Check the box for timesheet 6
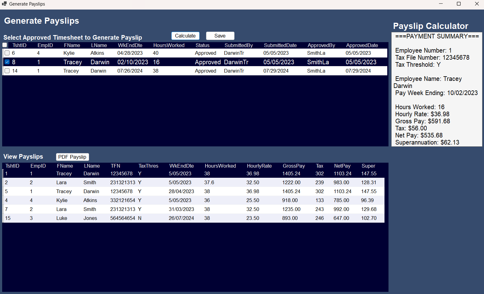Screen dimensions: 484x294 point(7,53)
